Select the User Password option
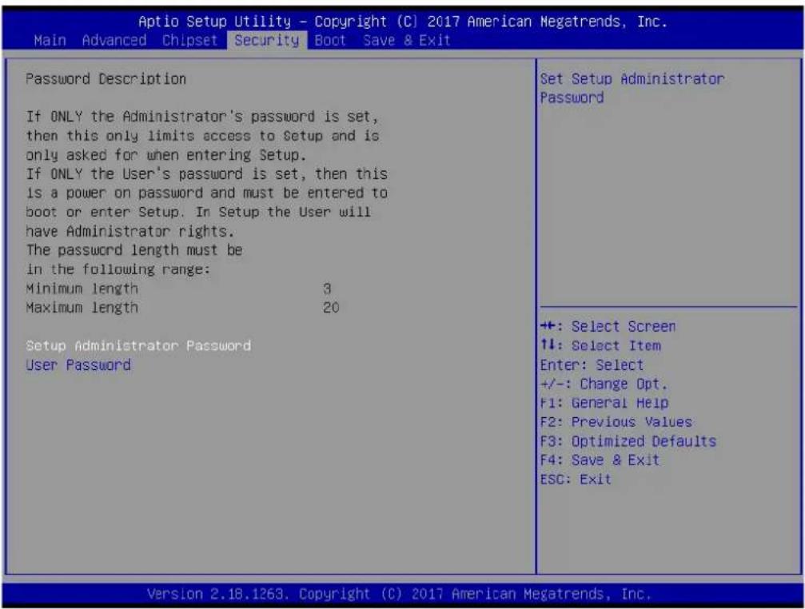Screen dimensions: 805x609 [78, 365]
